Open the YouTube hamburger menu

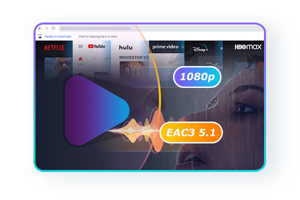coord(80,46)
